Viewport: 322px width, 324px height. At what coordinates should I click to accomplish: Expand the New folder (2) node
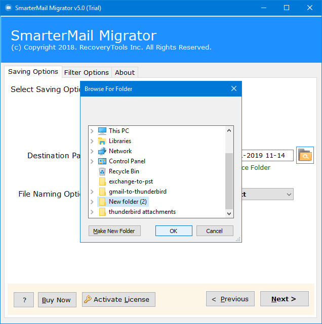[x=92, y=202]
